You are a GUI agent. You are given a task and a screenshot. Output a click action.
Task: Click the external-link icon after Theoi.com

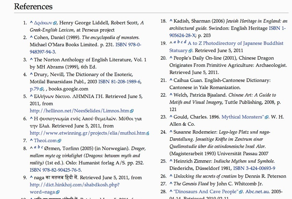(x=59, y=141)
